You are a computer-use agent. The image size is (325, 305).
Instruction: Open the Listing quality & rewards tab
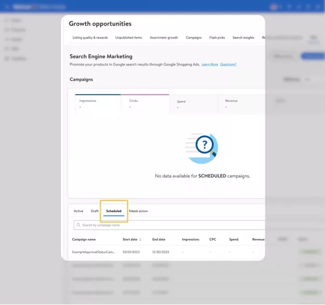point(90,37)
